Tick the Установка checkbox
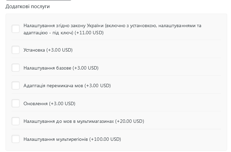The height and width of the screenshot is (152, 231). point(16,50)
